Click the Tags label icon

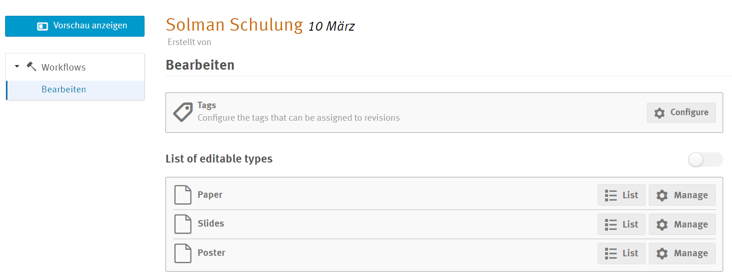183,112
